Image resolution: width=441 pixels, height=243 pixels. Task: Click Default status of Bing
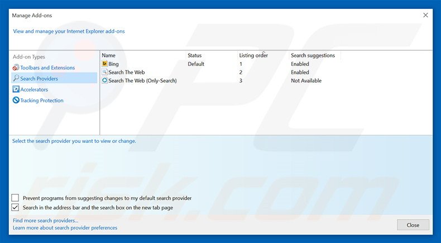tap(196, 64)
